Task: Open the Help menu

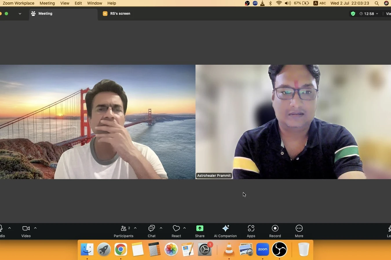Action: (x=112, y=3)
